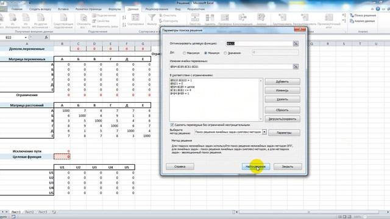This screenshot has width=390, height=219.
Task: Click Добавить to add a constraint
Action: [x=282, y=82]
